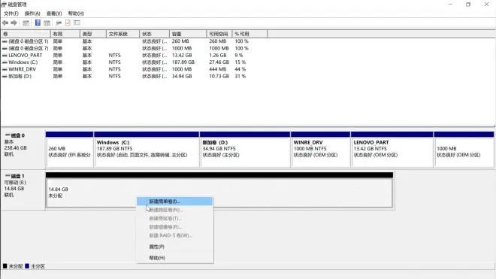Screen dimensions: 496x279
Task: Open Help via the blue question mark icon
Action: (38, 23)
